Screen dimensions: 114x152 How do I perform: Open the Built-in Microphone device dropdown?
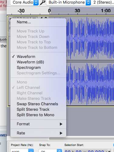click(x=68, y=2)
